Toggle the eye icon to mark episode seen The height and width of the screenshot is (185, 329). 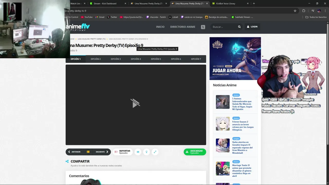138,152
